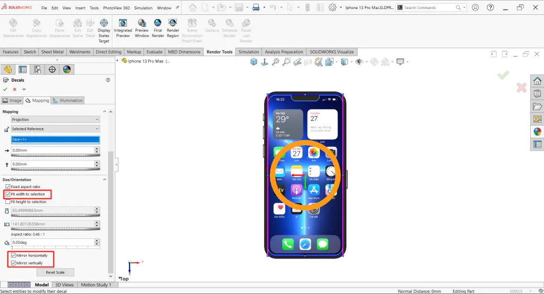This screenshot has width=544, height=294.
Task: Accept decal with green checkmark in panel
Action: [x=5, y=89]
